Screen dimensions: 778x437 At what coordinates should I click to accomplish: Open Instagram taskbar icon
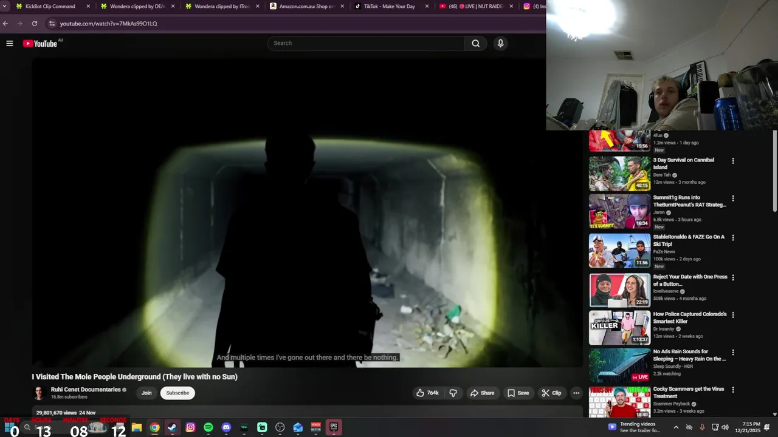[x=190, y=427]
